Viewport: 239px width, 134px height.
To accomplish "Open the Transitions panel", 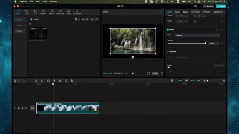I will pyautogui.click(x=60, y=12).
